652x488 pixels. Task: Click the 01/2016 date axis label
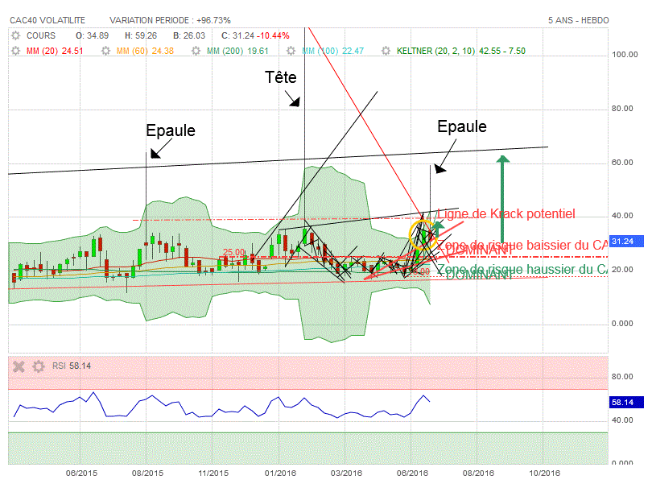point(280,473)
